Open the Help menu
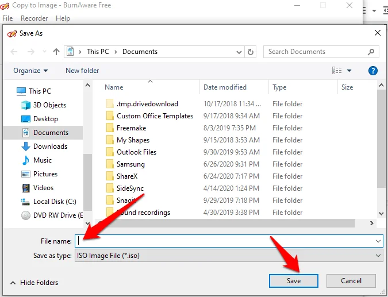This screenshot has width=388, height=297. pyautogui.click(x=63, y=18)
